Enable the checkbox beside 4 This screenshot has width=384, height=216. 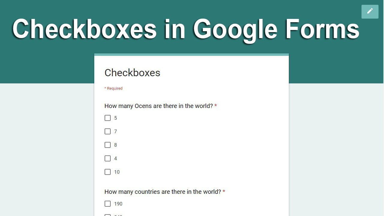108,158
